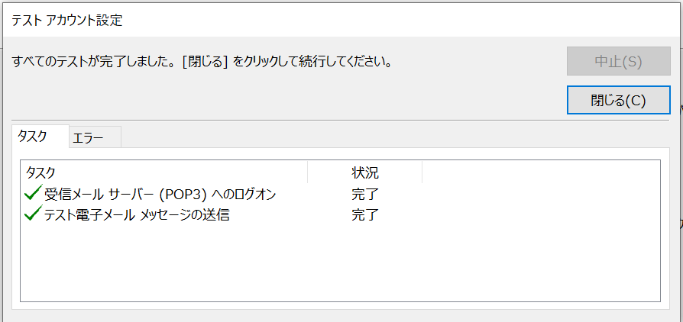
Task: Click empty space inside the task list
Action: pos(340,262)
